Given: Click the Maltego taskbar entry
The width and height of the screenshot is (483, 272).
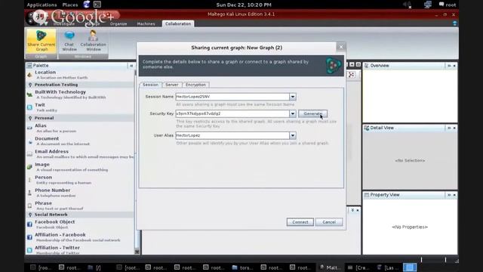Looking at the screenshot, I should pyautogui.click(x=331, y=267).
